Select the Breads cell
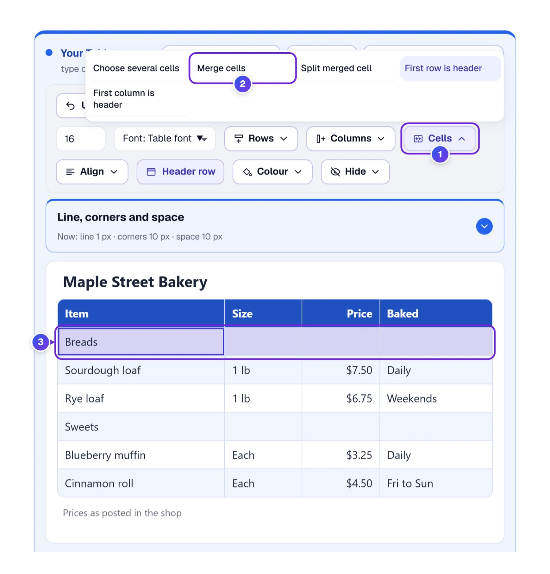 tap(141, 342)
